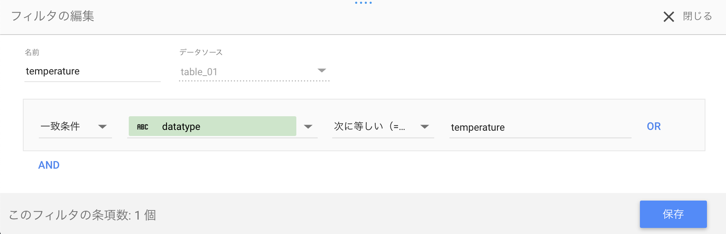Click the ABC field type icon on datatype chip
This screenshot has height=234, width=726.
click(142, 127)
